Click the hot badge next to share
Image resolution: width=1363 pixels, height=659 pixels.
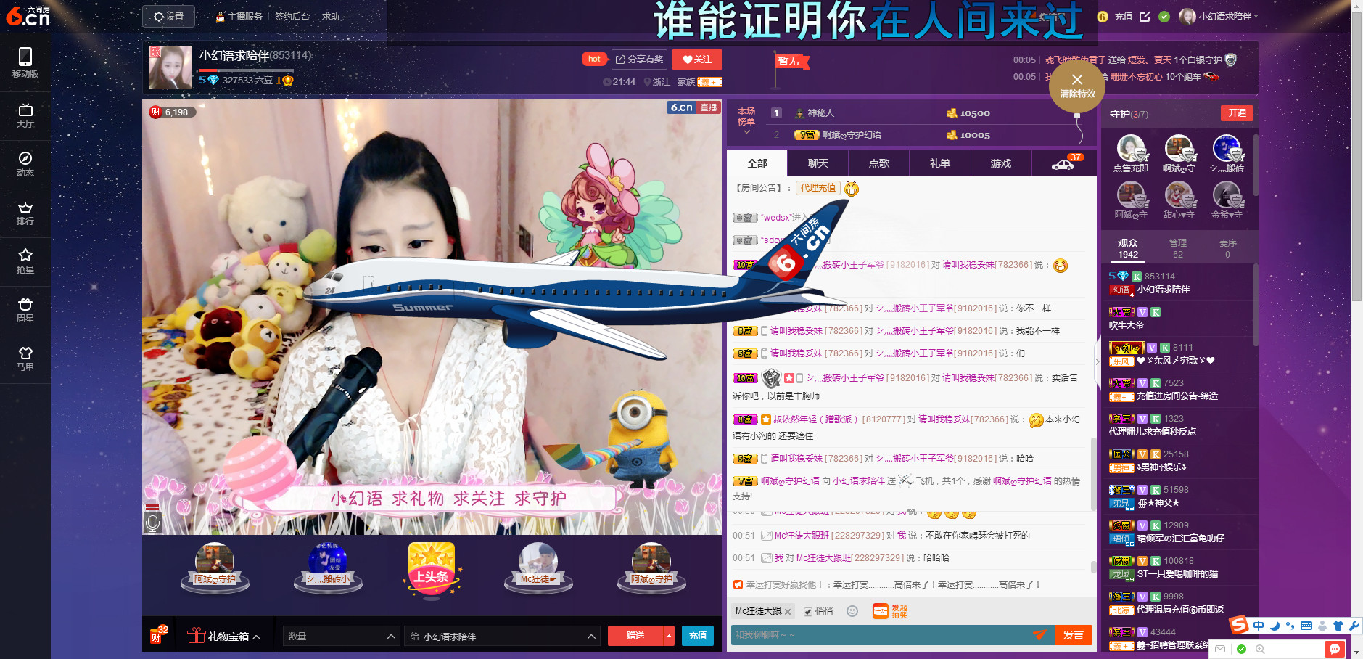coord(594,59)
